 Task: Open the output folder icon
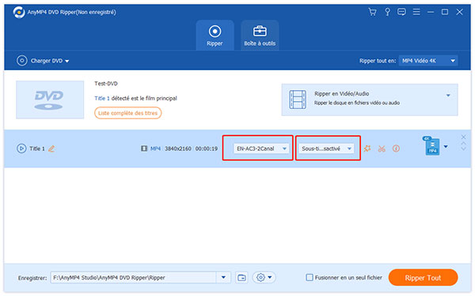click(x=241, y=278)
